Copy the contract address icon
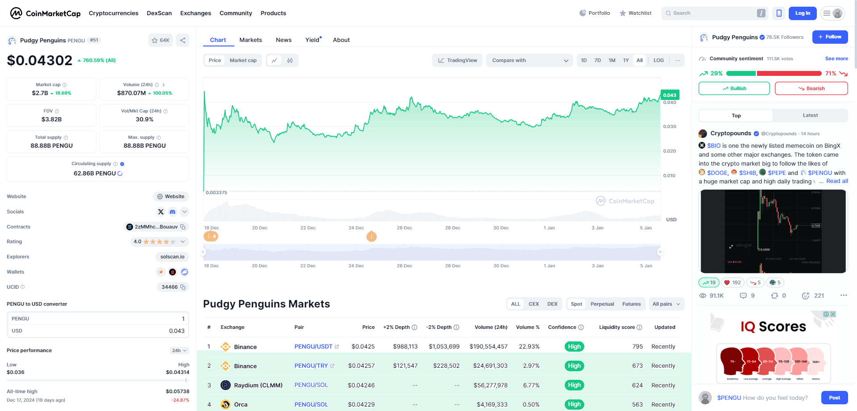Image resolution: width=857 pixels, height=411 pixels. (183, 227)
